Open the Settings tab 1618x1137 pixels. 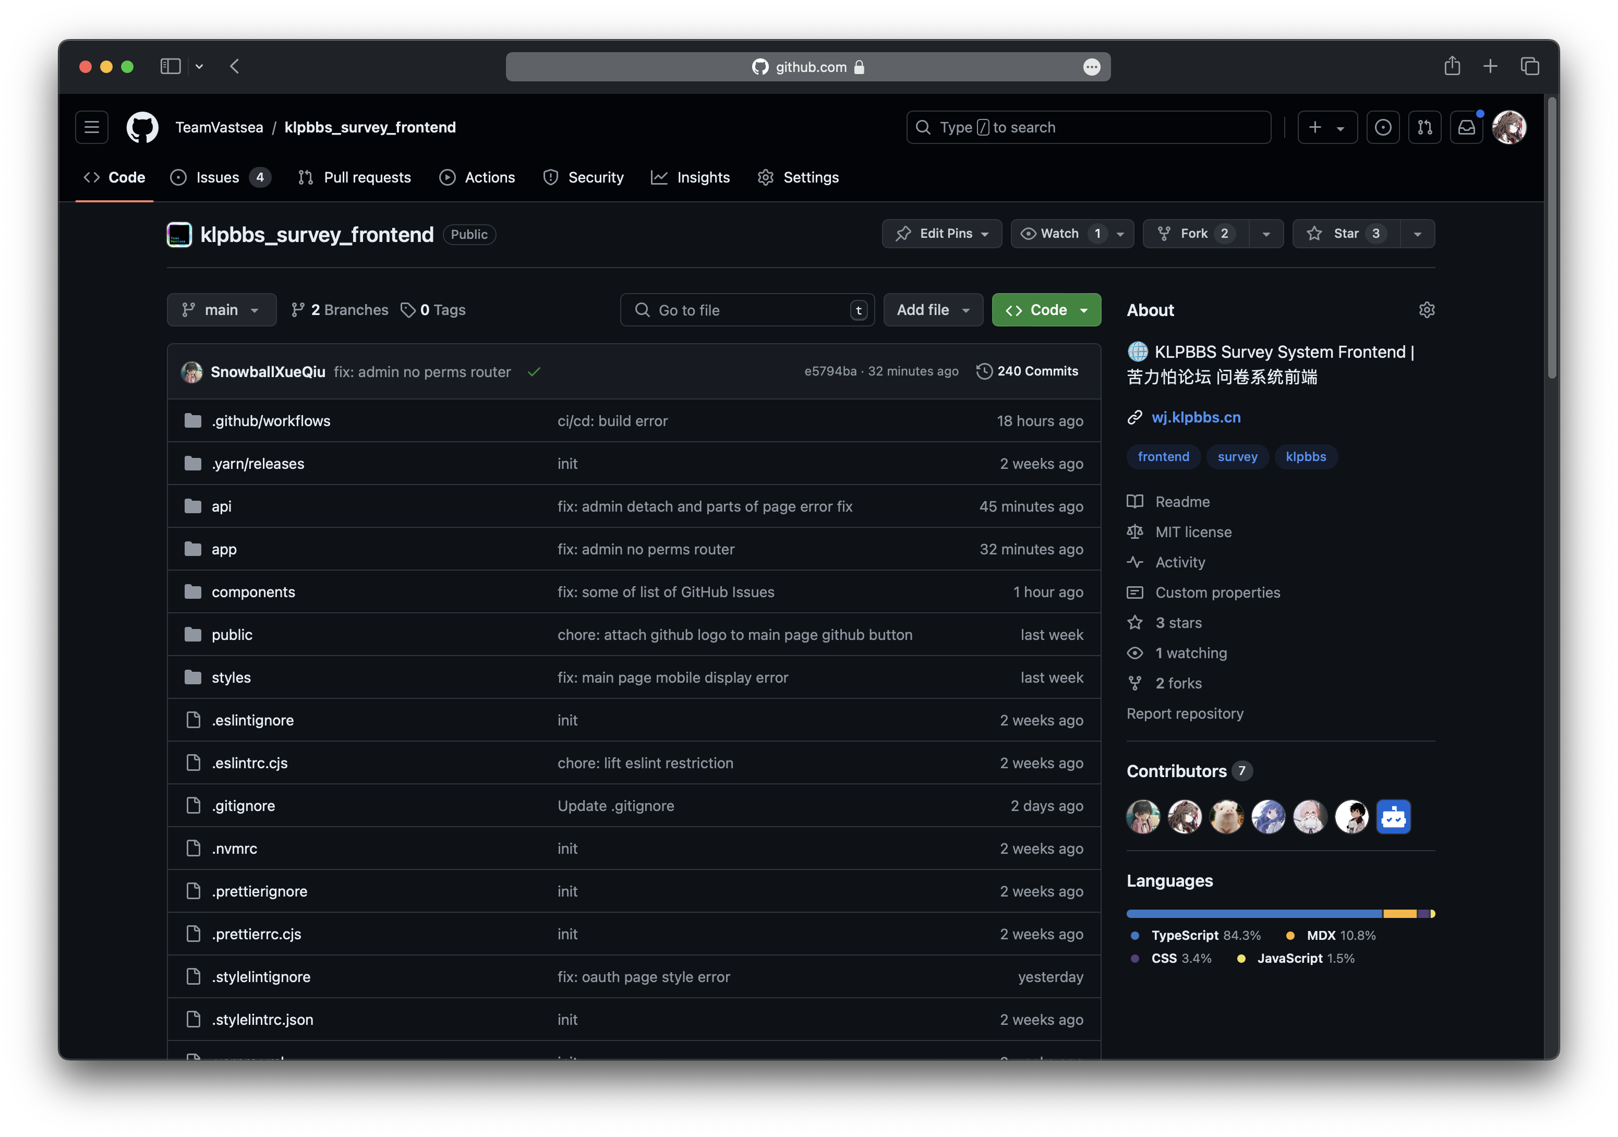coord(799,177)
